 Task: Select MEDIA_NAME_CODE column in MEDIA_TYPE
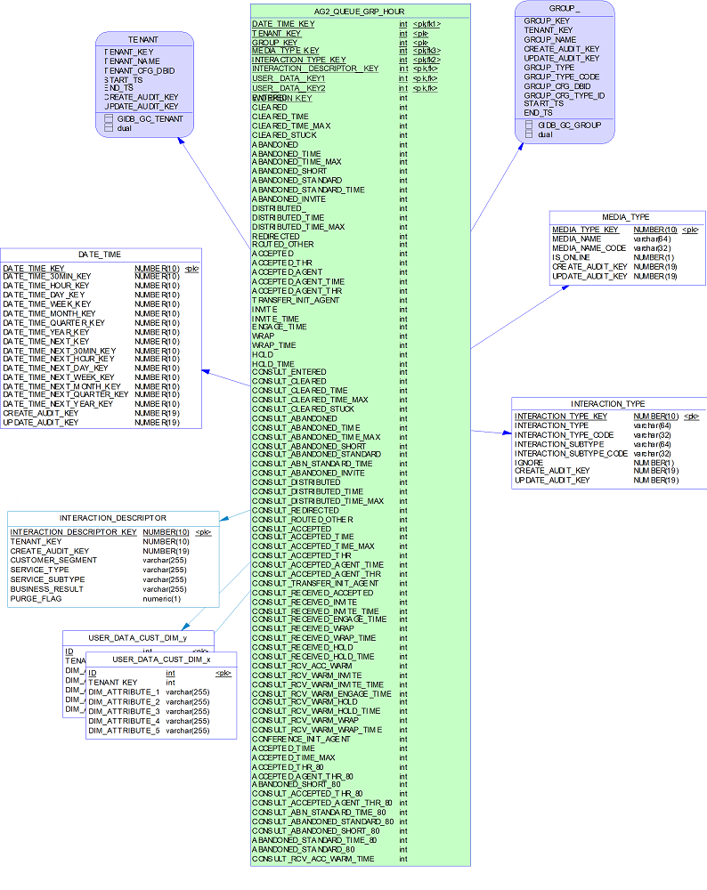[589, 248]
